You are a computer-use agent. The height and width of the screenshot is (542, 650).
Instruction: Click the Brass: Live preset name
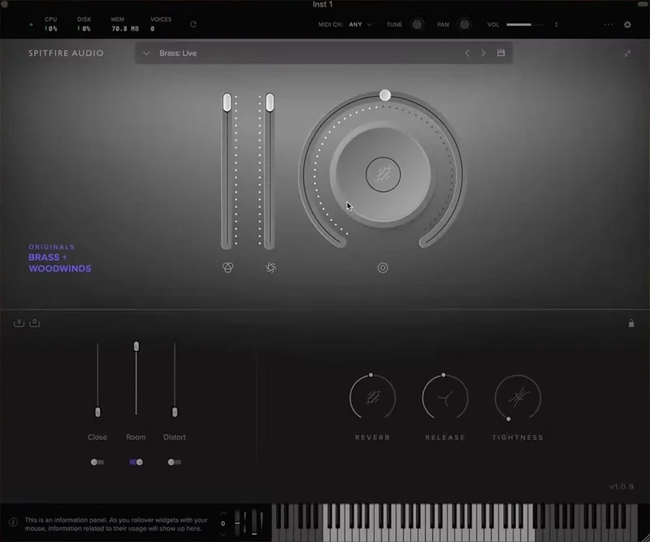pyautogui.click(x=178, y=53)
